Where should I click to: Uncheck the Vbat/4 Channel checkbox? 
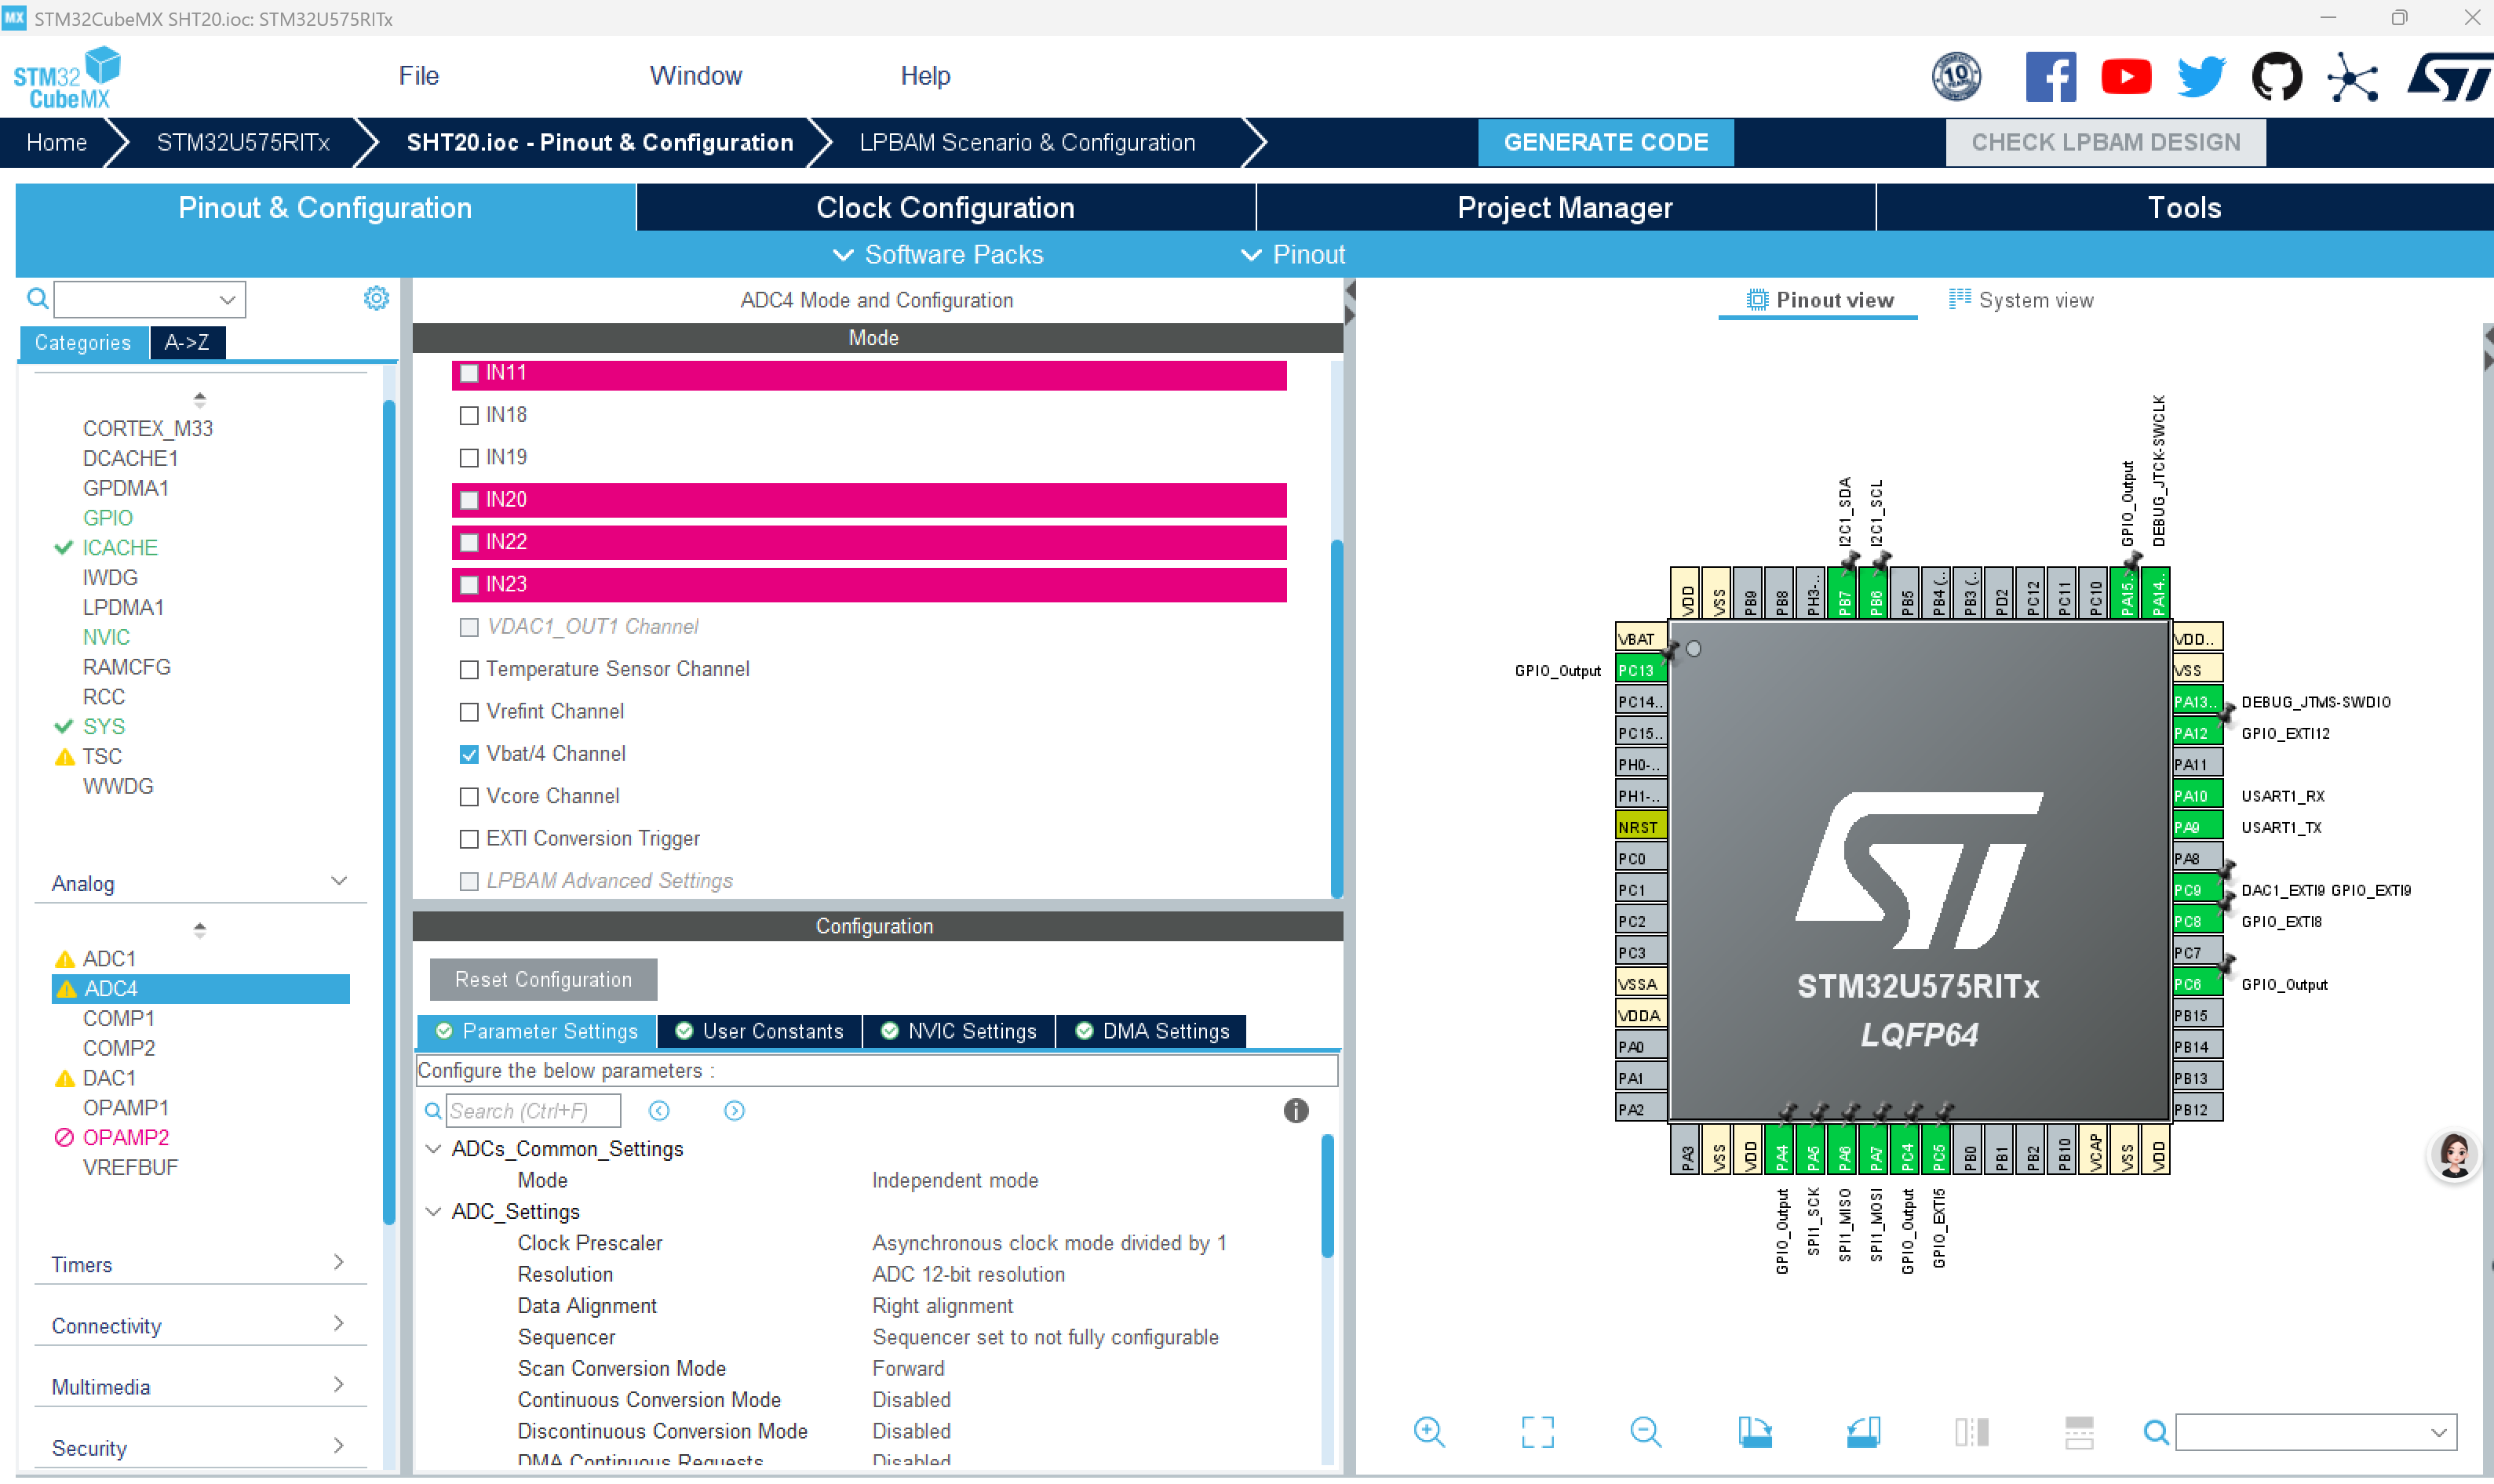(469, 754)
